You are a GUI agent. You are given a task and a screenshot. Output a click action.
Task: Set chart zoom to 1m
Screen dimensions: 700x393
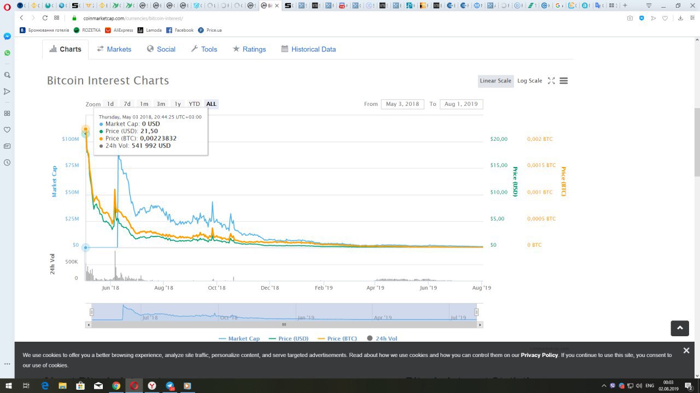144,104
